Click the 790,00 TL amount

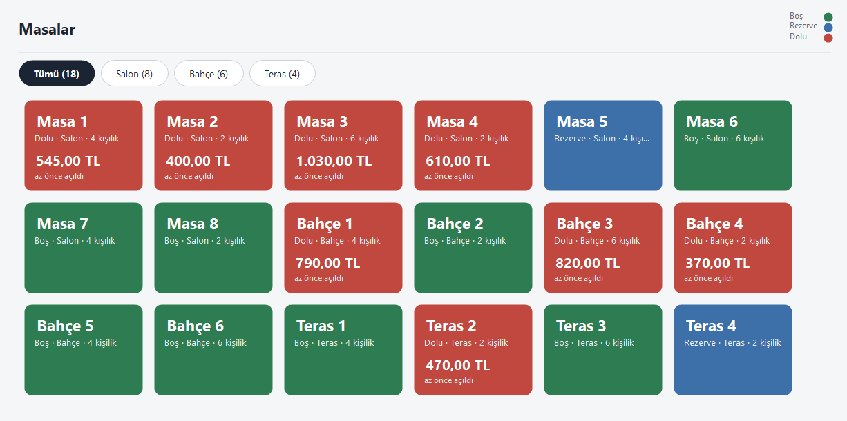tap(328, 263)
